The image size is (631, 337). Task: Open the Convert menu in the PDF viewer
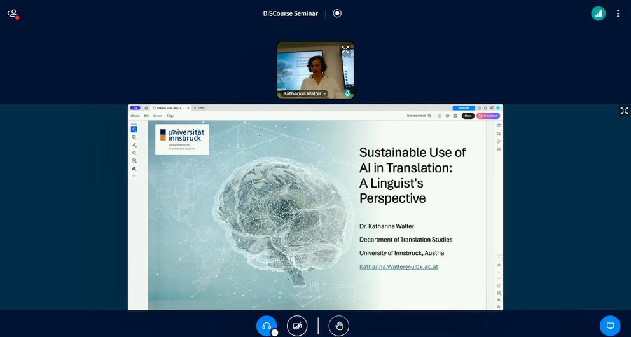click(x=157, y=116)
